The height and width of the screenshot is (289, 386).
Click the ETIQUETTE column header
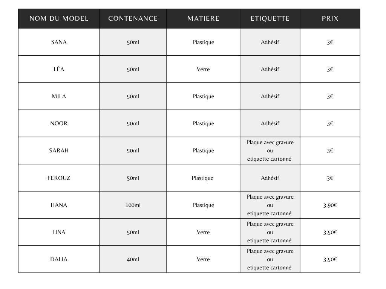click(x=270, y=18)
